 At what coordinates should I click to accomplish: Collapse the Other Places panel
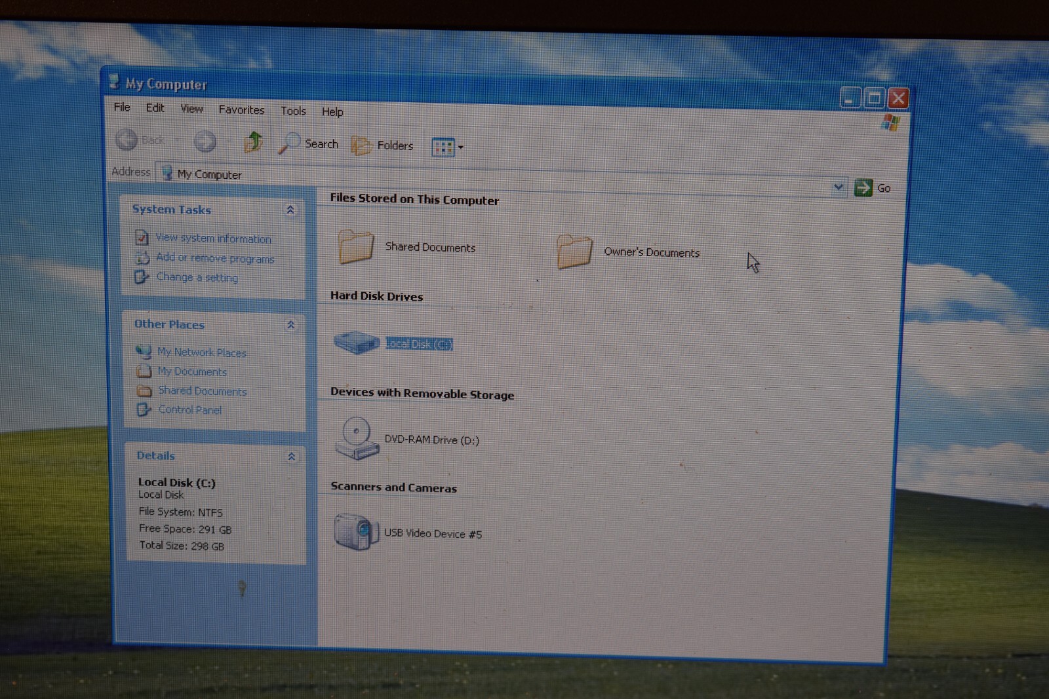290,325
